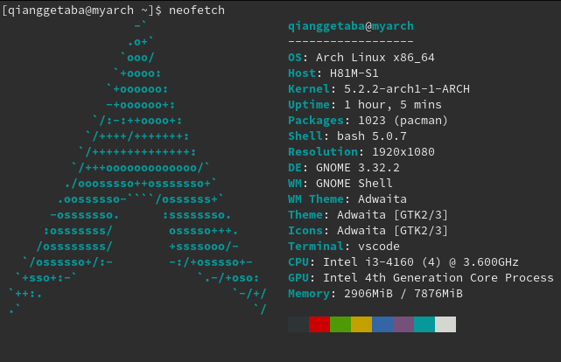Click the Uptime: 1 hour, 5 mins line
Viewport: 561px width, 362px height.
[x=365, y=105]
